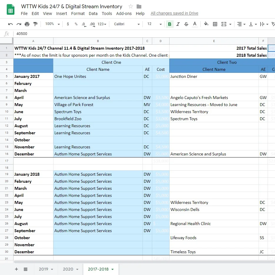This screenshot has width=275, height=275.
Task: Toggle italic formatting
Action: coord(178,24)
